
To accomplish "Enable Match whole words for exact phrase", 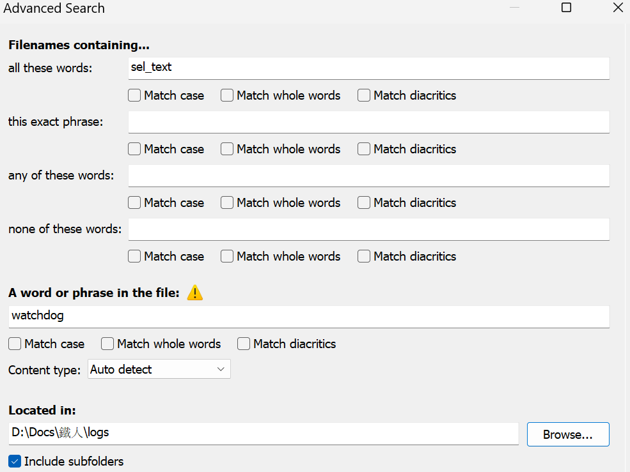I will click(227, 149).
